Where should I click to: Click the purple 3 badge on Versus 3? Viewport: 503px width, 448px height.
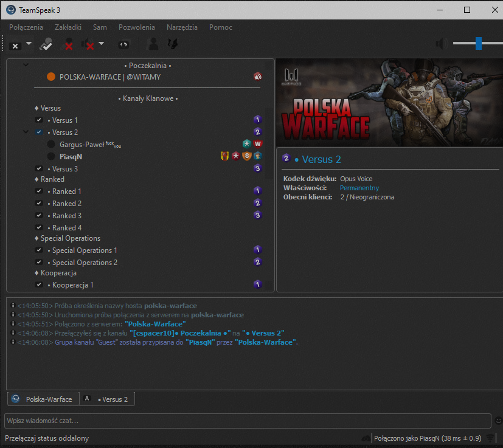tap(258, 168)
